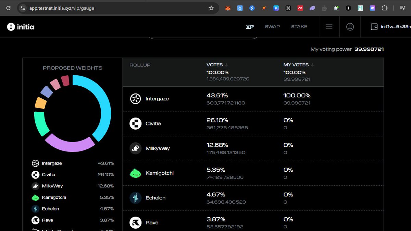Open connected wallet init1w...5x38n
Screen dimensions: 411x231
(391, 27)
